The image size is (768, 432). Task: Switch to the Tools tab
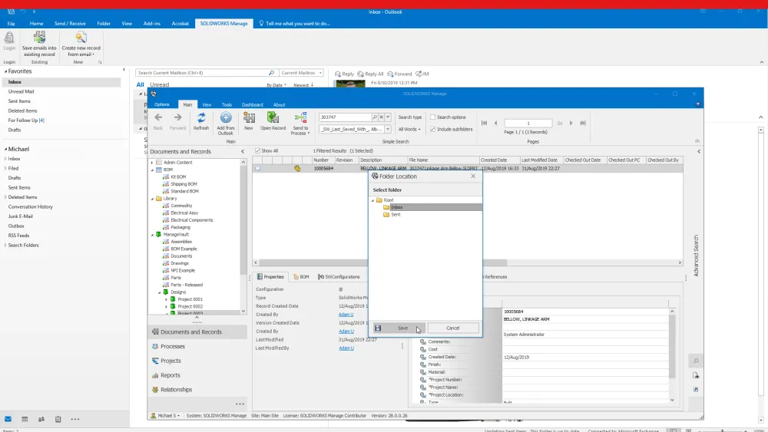point(227,104)
